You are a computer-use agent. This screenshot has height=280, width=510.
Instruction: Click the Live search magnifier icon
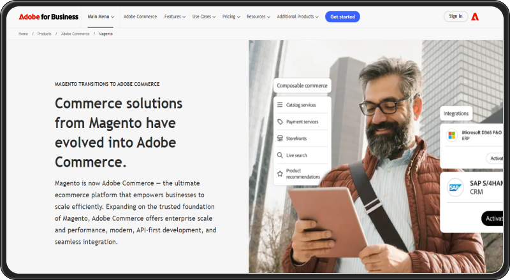[x=280, y=155]
